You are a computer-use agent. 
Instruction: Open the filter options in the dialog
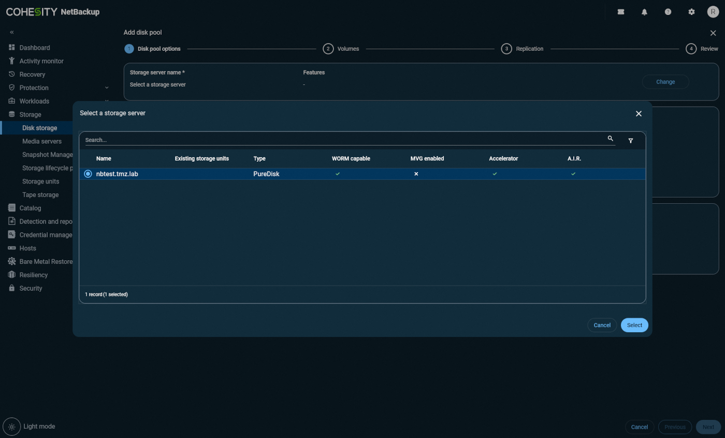[x=631, y=140]
